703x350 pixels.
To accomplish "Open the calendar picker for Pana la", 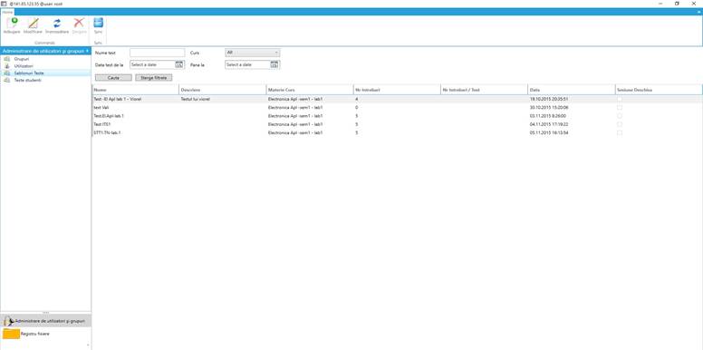I will coord(274,64).
